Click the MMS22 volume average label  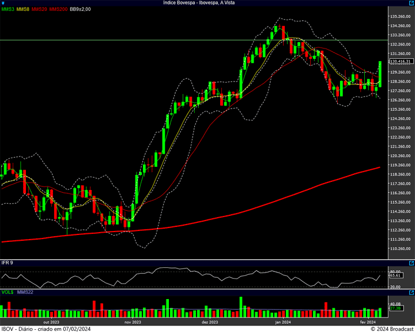[25, 293]
